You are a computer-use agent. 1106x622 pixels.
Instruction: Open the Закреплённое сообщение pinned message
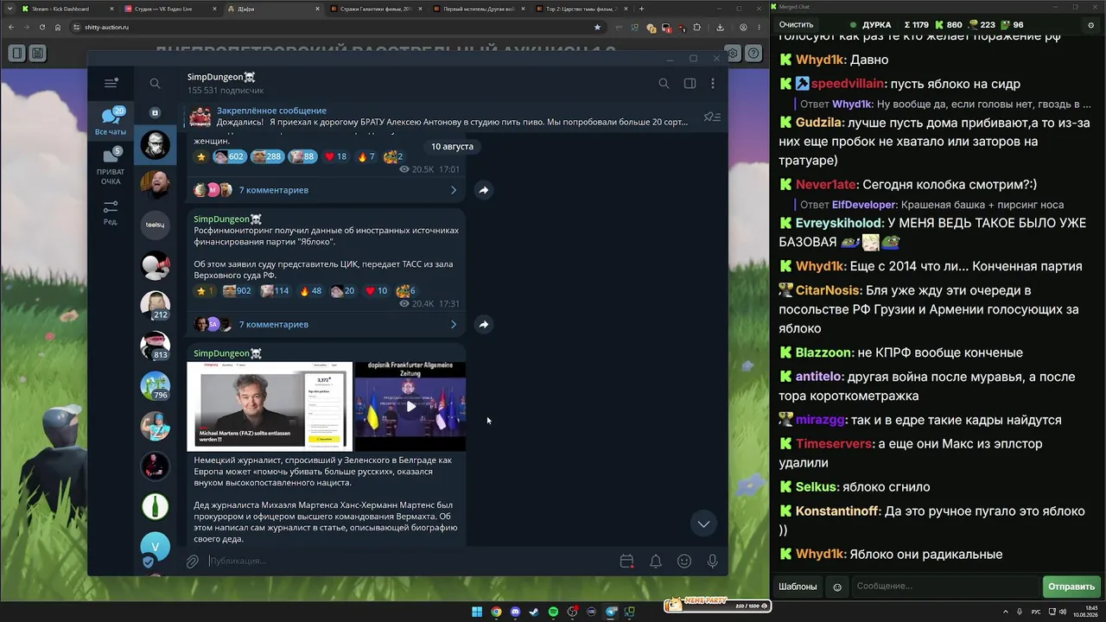click(441, 117)
